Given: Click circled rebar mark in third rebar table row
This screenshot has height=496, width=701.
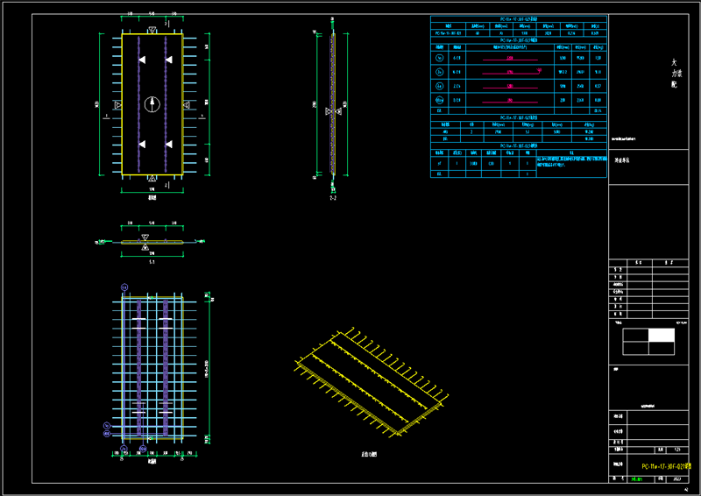Looking at the screenshot, I should 440,86.
